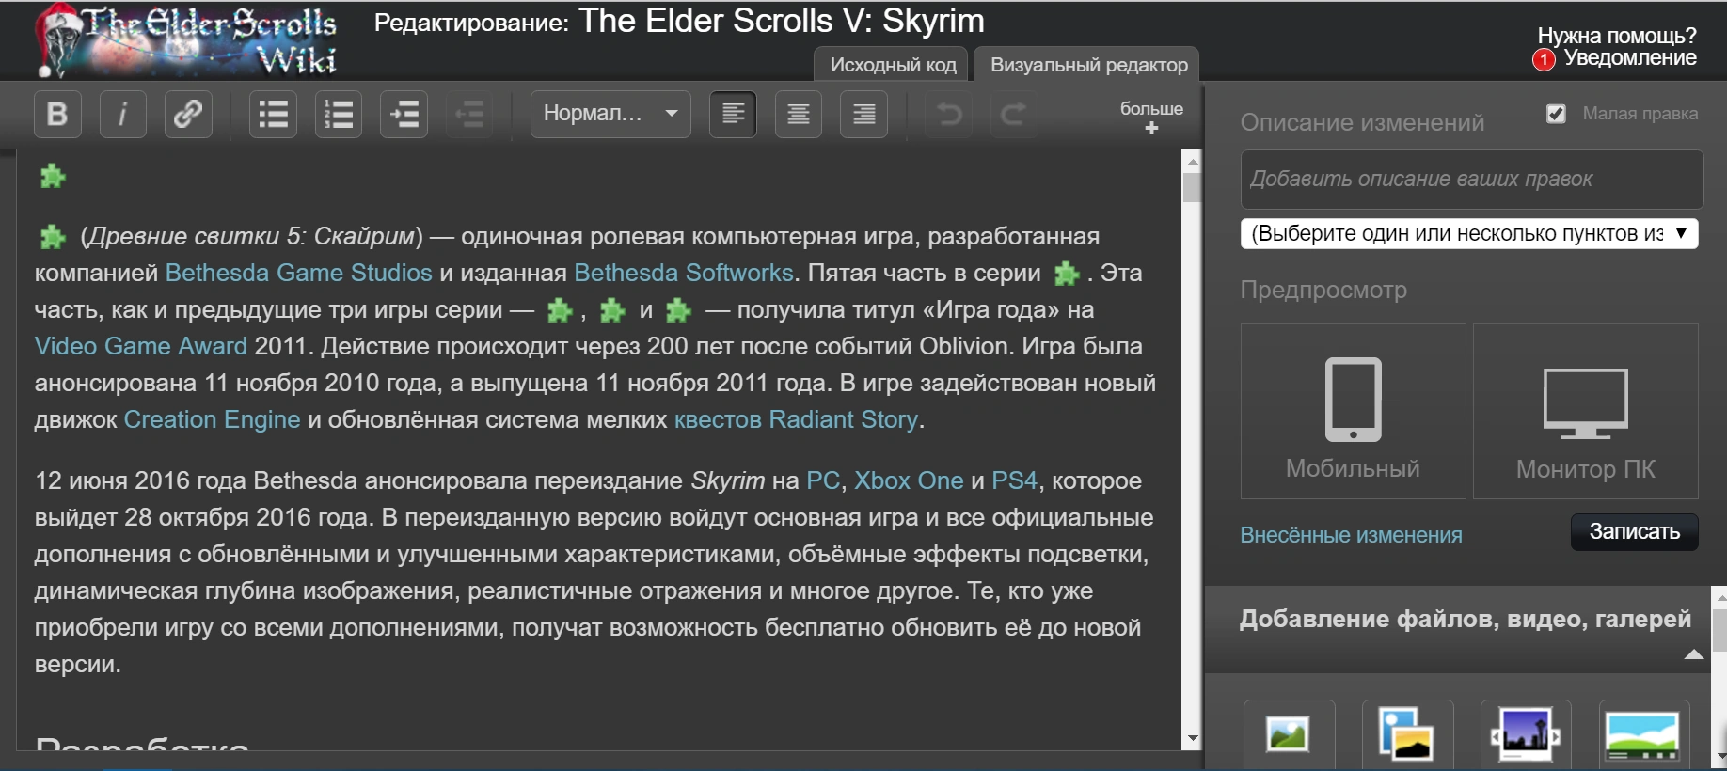Screen dimensions: 1727x771
Task: Follow the "Creation Engine" link
Action: (x=213, y=419)
